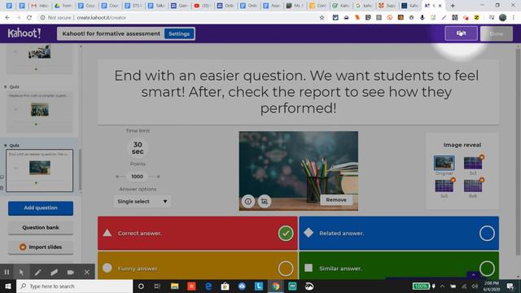The width and height of the screenshot is (521, 293).
Task: Mark Correct answer as correct
Action: pos(286,234)
